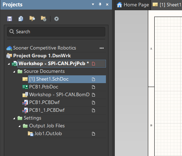Click the Source Documents folder icon
The height and width of the screenshot is (156, 182).
point(20,71)
